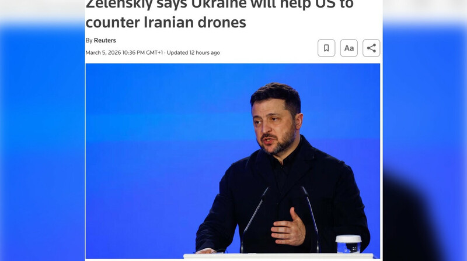Open the Reuters byline link
The width and height of the screenshot is (467, 261).
[x=105, y=40]
